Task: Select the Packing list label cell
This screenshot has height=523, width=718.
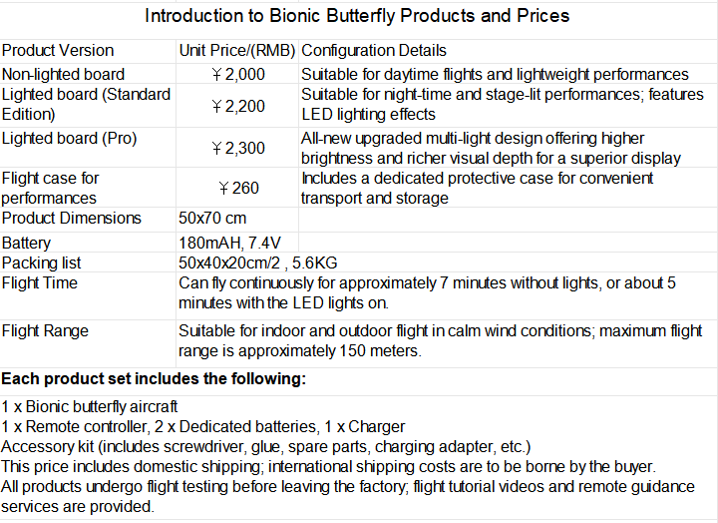Action: pyautogui.click(x=88, y=262)
